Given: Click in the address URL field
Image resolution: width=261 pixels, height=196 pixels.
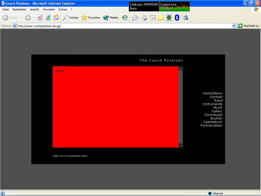Looking at the screenshot, I should pos(122,26).
